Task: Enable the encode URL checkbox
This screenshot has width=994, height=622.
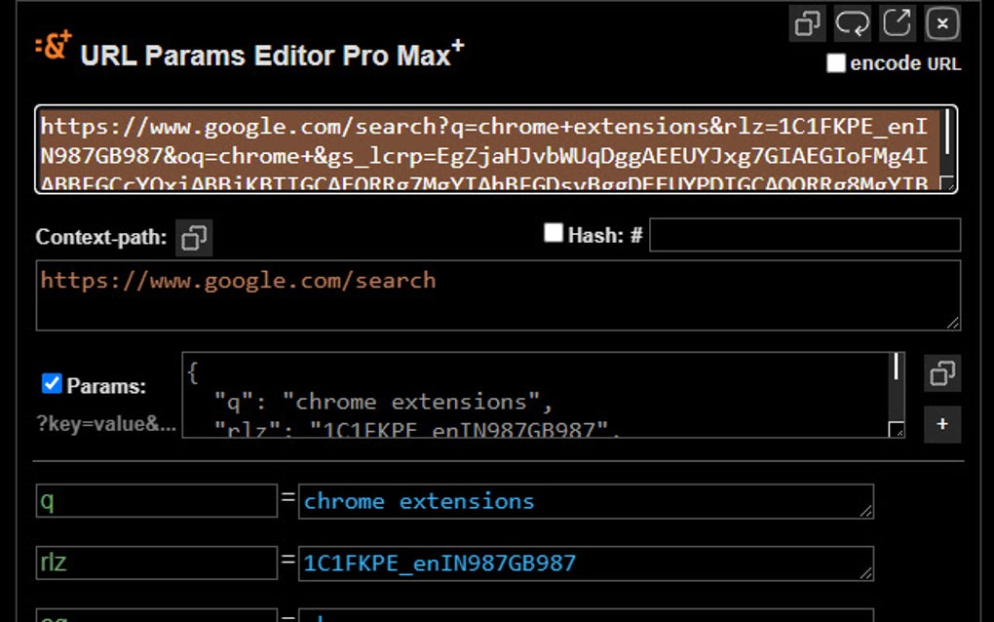Action: [835, 62]
